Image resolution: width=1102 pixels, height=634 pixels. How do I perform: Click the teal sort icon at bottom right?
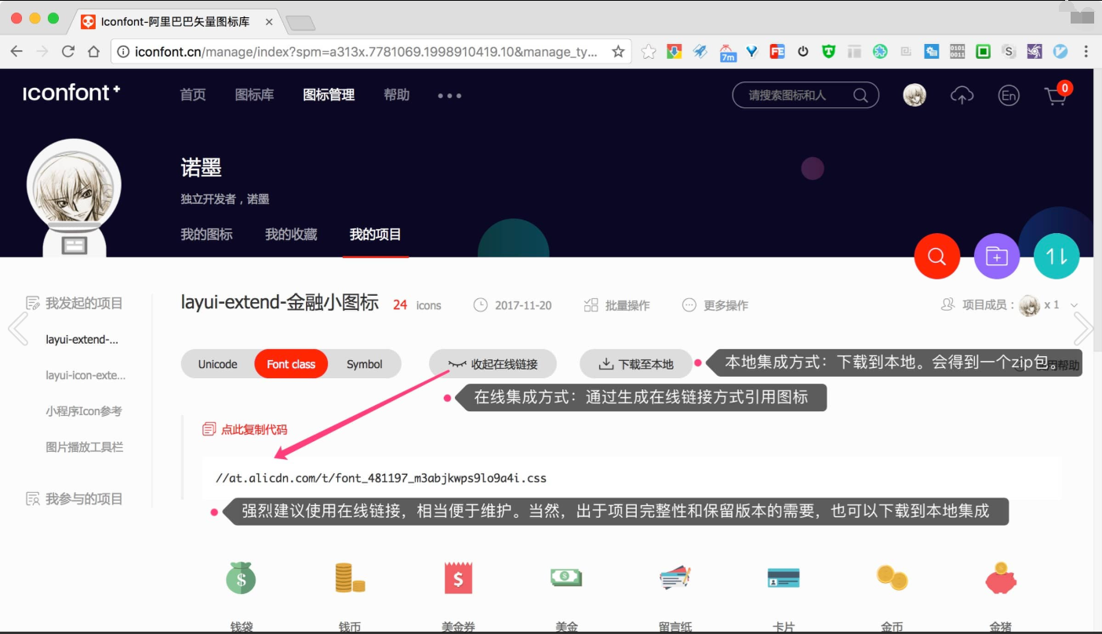coord(1056,256)
